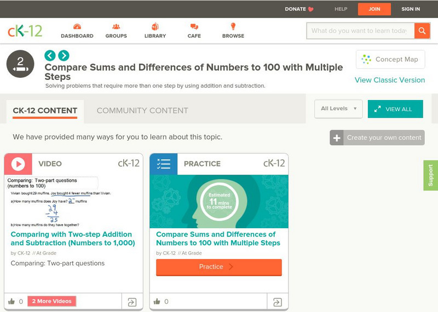Click the plus icon for create content
This screenshot has width=438, height=312.
(x=337, y=138)
